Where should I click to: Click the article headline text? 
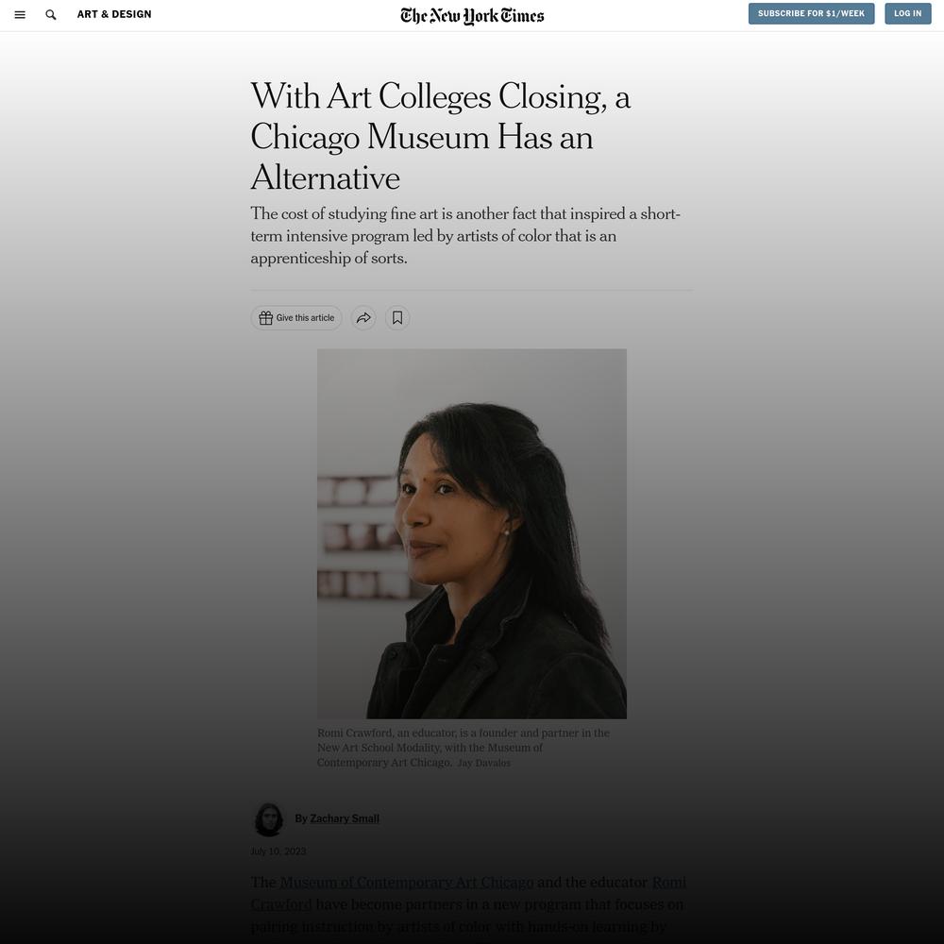click(441, 137)
